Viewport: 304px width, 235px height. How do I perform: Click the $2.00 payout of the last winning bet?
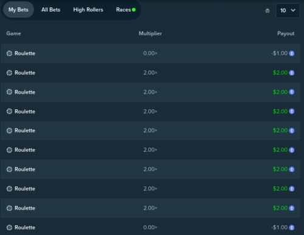[x=280, y=208]
